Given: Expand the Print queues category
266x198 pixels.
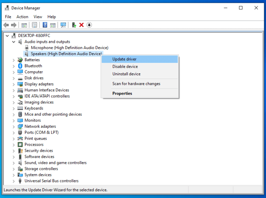Looking at the screenshot, I should click(14, 139).
